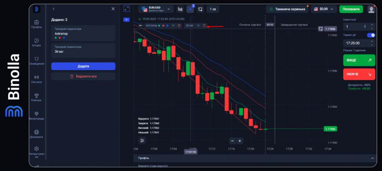Open Допомога in the sidebar
This screenshot has width=382, height=171.
coord(36,134)
